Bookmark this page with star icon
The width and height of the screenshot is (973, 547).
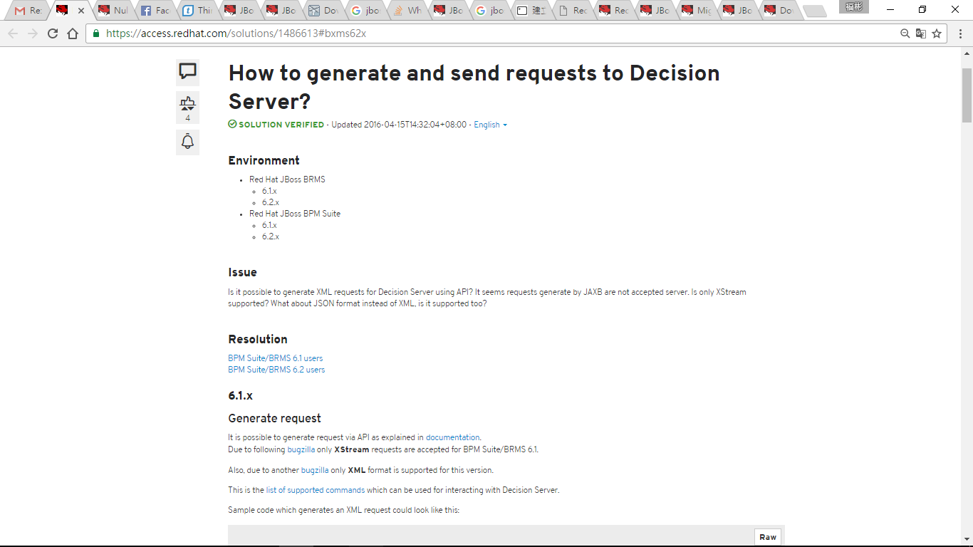coord(937,33)
